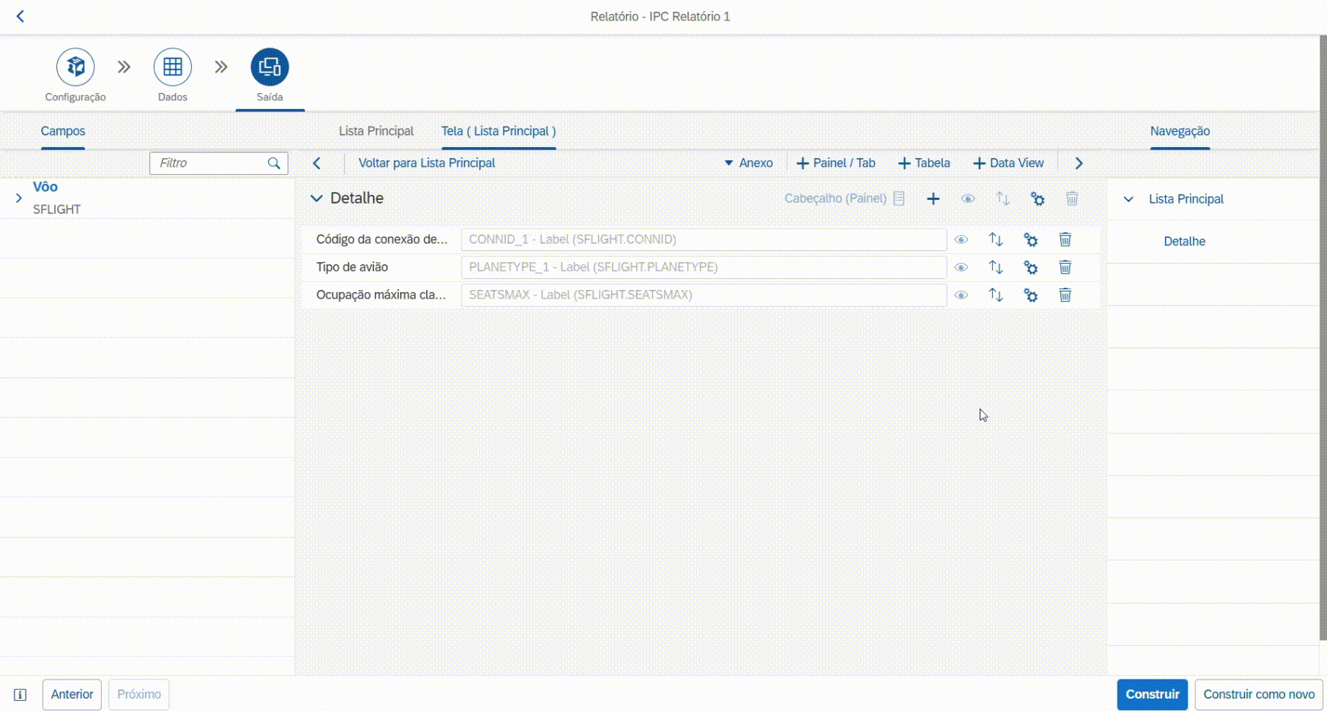Viewport: 1327px width, 711px height.
Task: Click the SEATSMAX label input field
Action: point(703,295)
